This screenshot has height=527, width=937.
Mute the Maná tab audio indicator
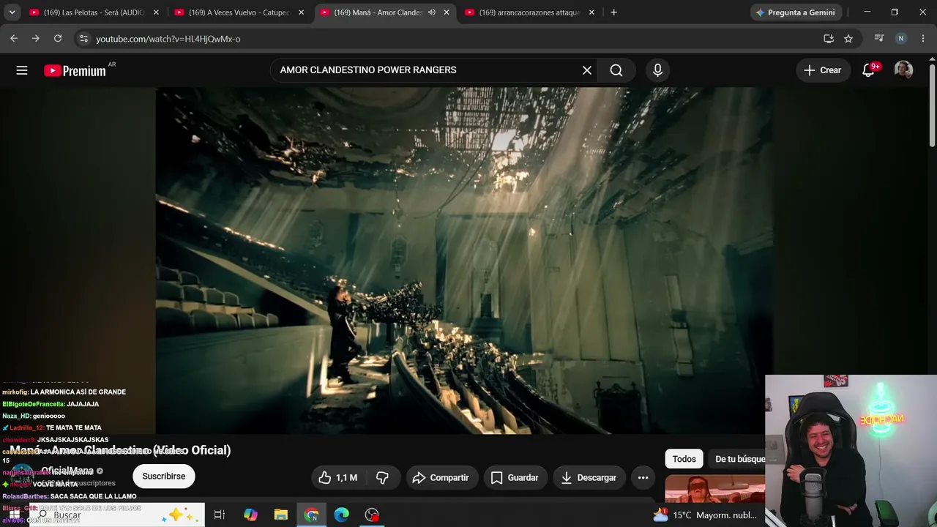pyautogui.click(x=432, y=12)
